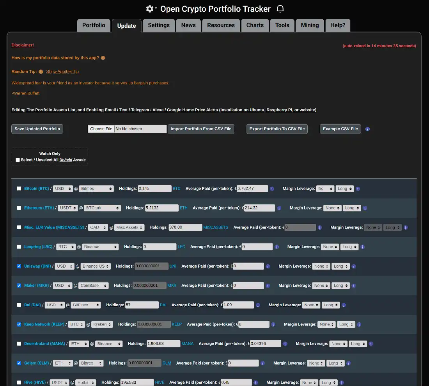
Task: Click Dai margin leverage info icon
Action: pyautogui.click(x=344, y=305)
